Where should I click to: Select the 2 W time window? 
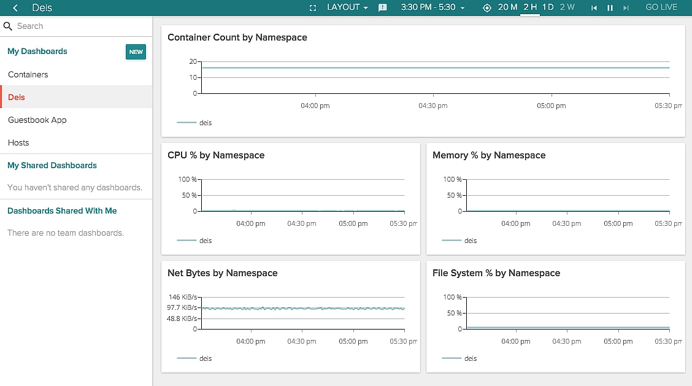pyautogui.click(x=567, y=7)
